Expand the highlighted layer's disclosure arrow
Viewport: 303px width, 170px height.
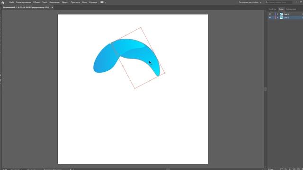pos(277,17)
